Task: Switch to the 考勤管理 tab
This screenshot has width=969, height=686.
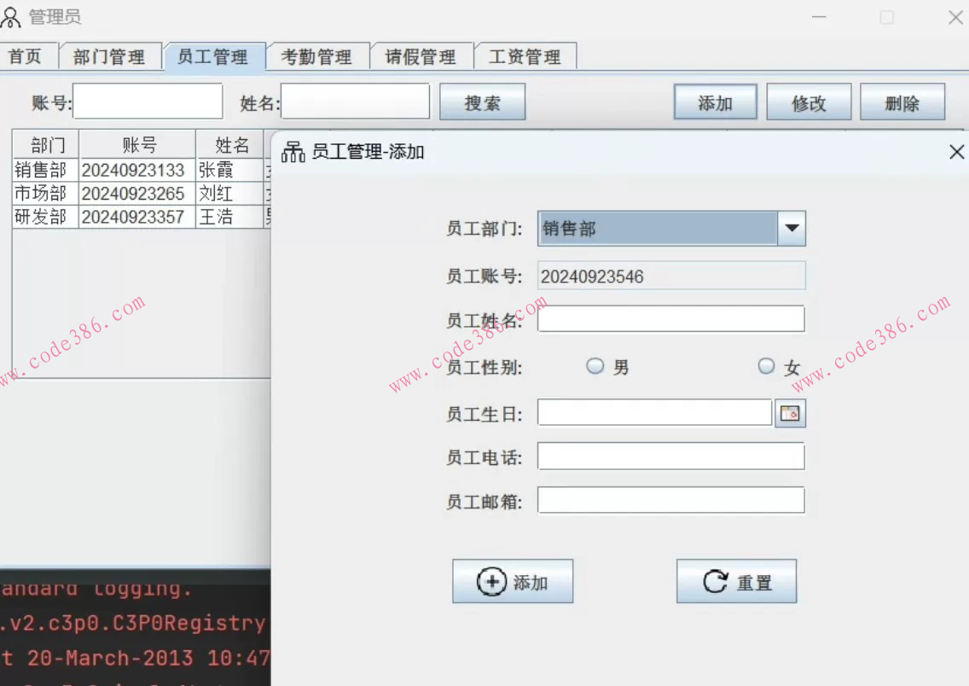Action: [318, 56]
